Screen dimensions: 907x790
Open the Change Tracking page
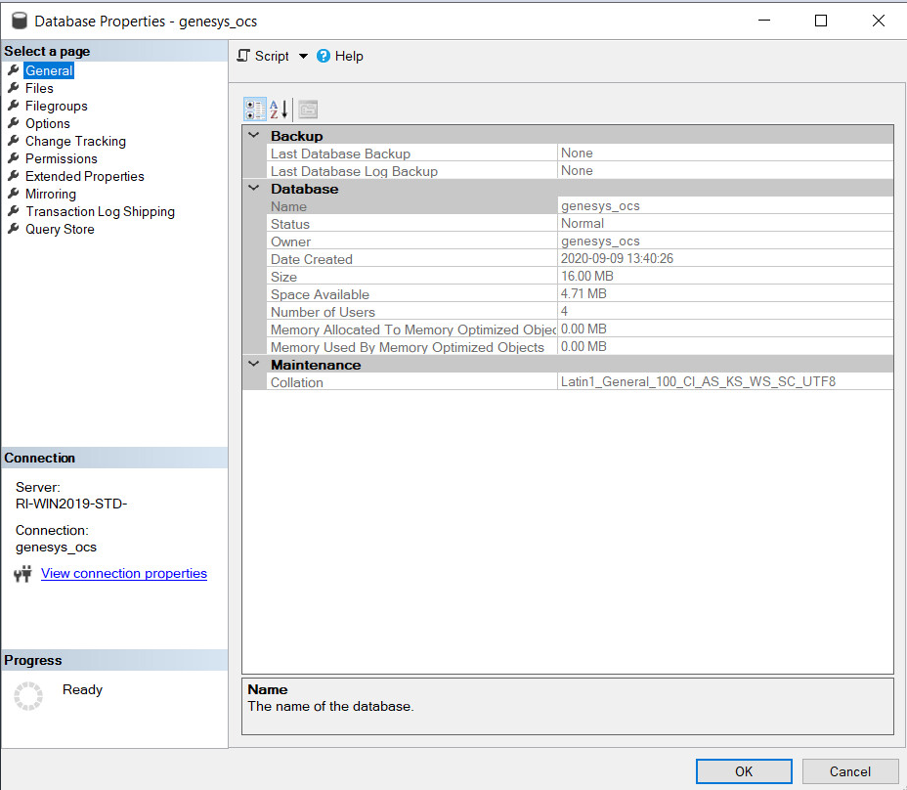(x=75, y=141)
